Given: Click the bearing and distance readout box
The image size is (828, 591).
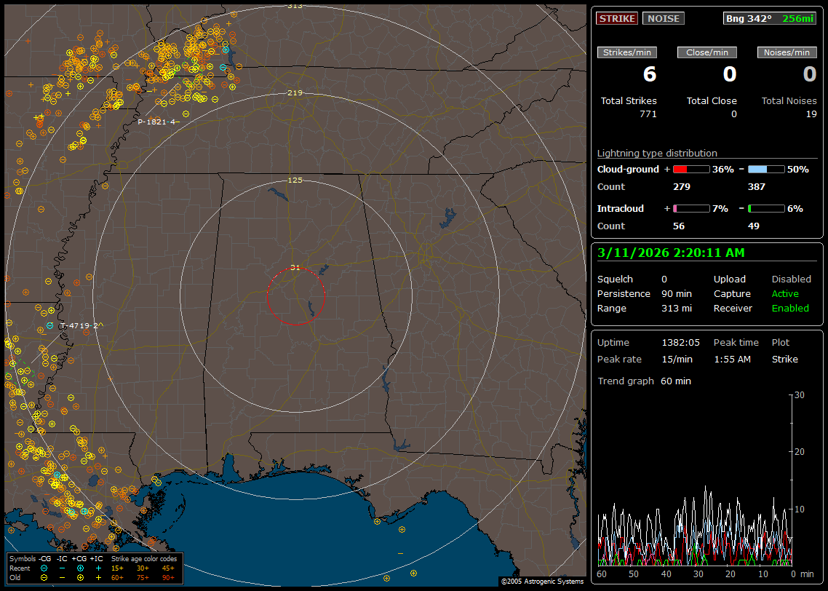Looking at the screenshot, I should tap(770, 18).
